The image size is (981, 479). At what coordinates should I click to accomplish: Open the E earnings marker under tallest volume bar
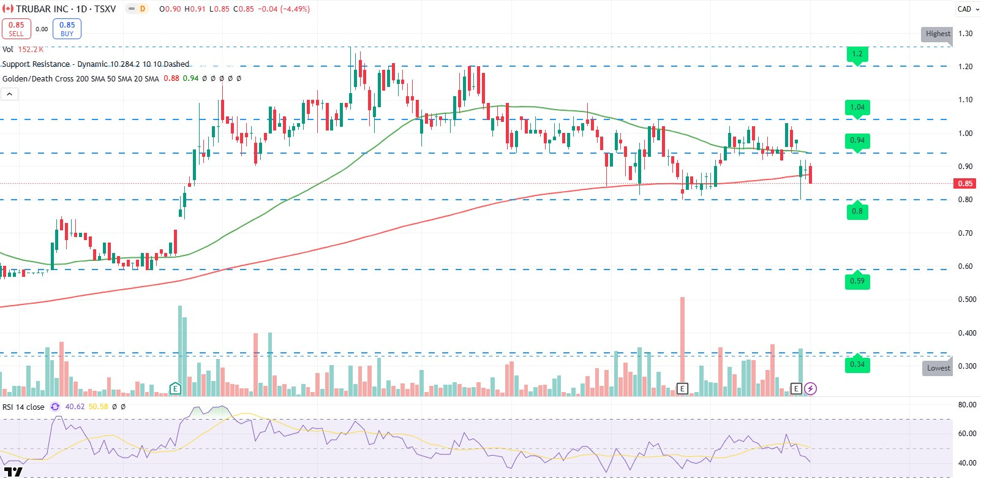[x=682, y=388]
